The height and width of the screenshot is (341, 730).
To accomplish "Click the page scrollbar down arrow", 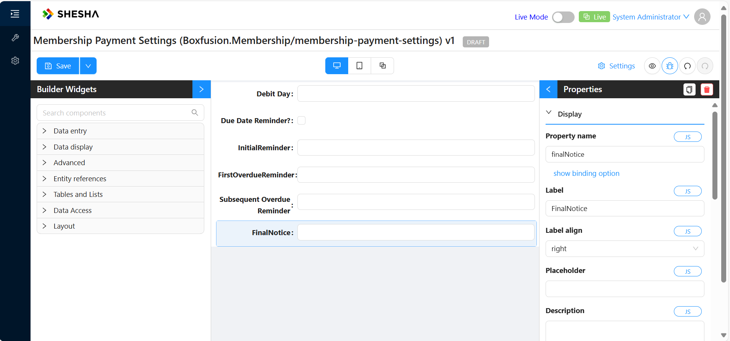I will click(724, 335).
